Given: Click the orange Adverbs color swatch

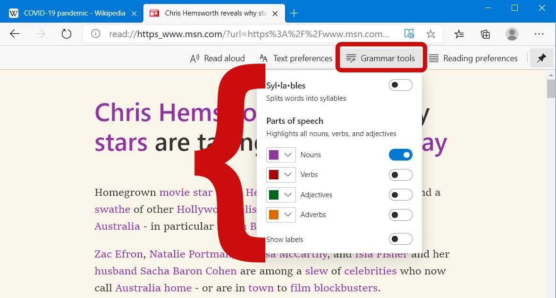Looking at the screenshot, I should 273,215.
